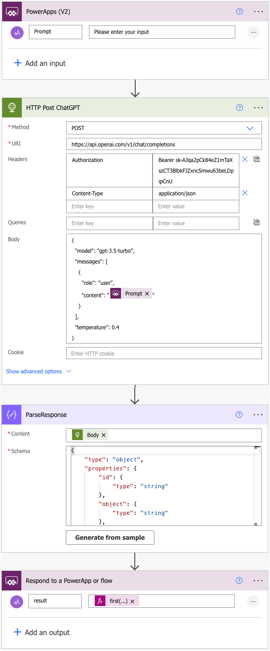Click "model": "gpt-3.5-turbo" line in Body
270x651 pixels.
coord(105,251)
